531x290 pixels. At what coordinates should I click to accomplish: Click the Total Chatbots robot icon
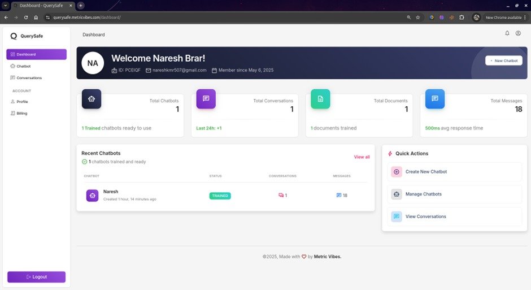92,99
